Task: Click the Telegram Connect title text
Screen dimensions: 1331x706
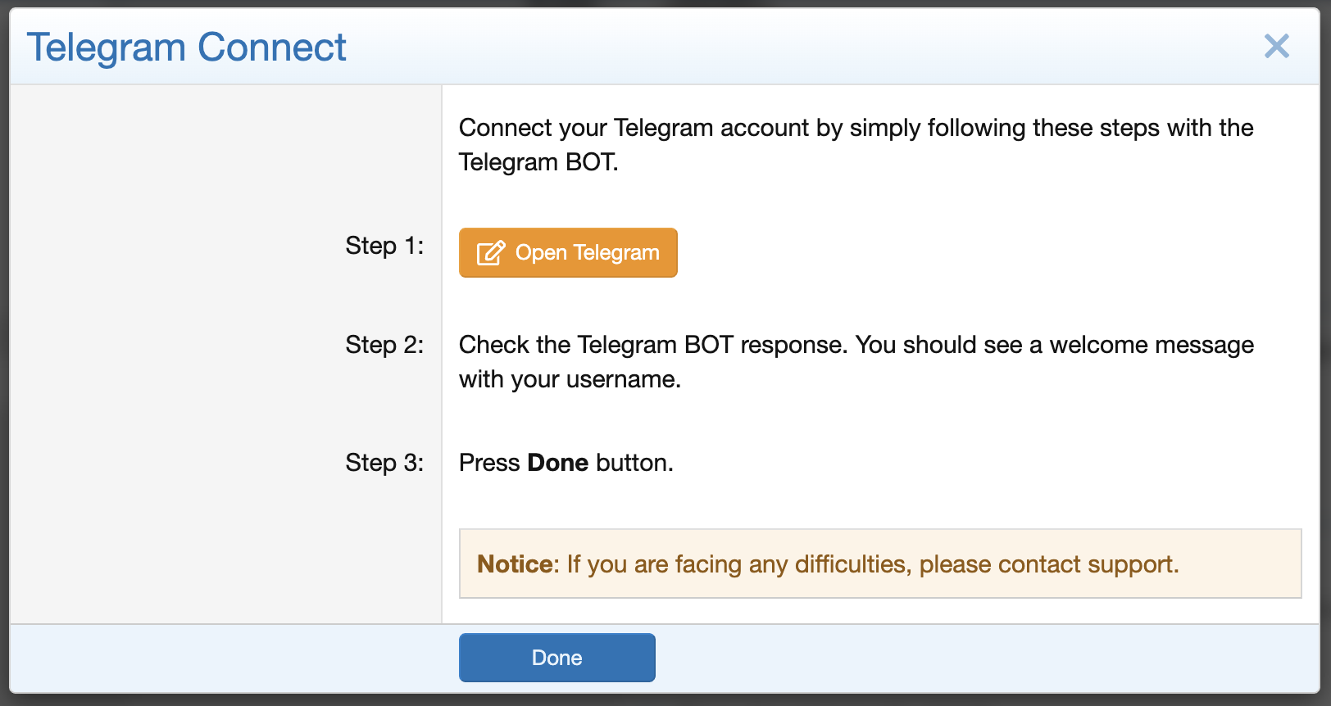Action: tap(186, 48)
